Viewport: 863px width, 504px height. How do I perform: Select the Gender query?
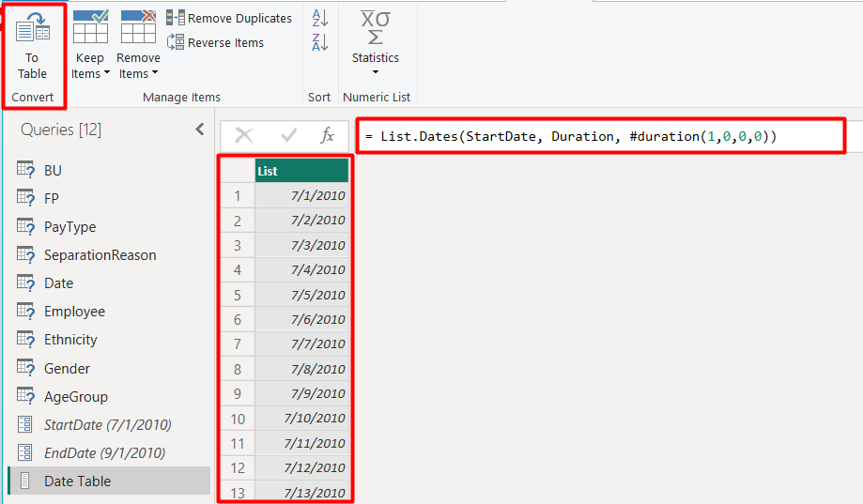pos(110,369)
